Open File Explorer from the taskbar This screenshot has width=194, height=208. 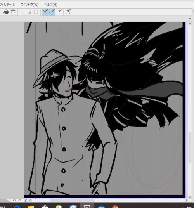pyautogui.click(x=31, y=207)
